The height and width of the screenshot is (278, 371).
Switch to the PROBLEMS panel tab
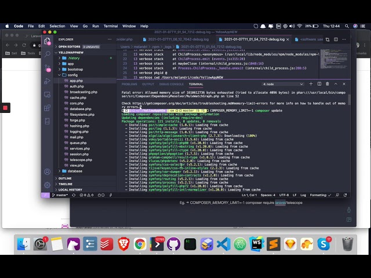129,84
